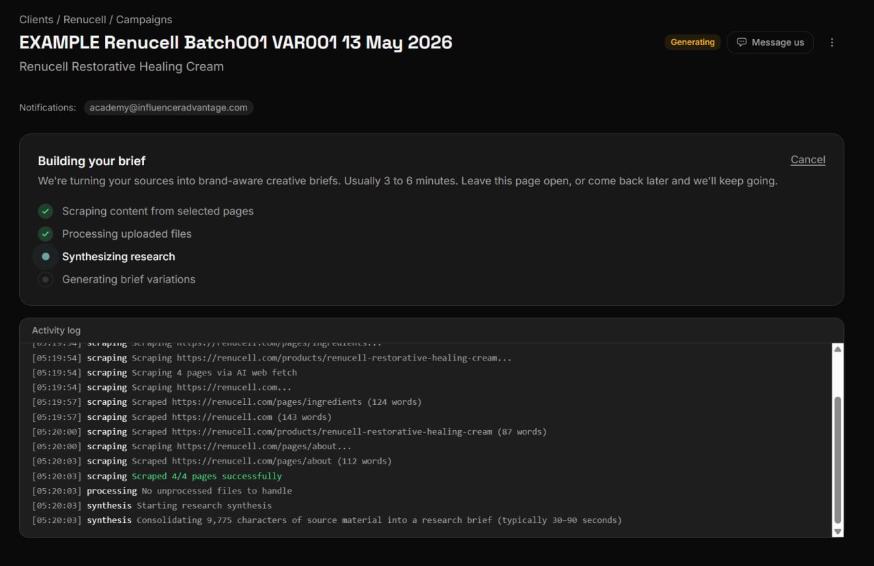This screenshot has width=874, height=566.
Task: Click the activity log scrollbar thumb
Action: pyautogui.click(x=838, y=459)
